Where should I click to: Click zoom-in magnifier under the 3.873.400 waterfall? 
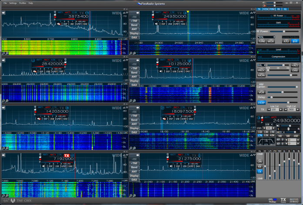(x=7, y=53)
